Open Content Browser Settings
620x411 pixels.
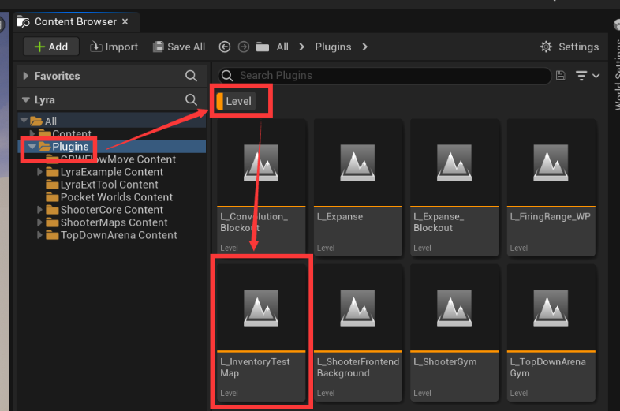pyautogui.click(x=570, y=47)
